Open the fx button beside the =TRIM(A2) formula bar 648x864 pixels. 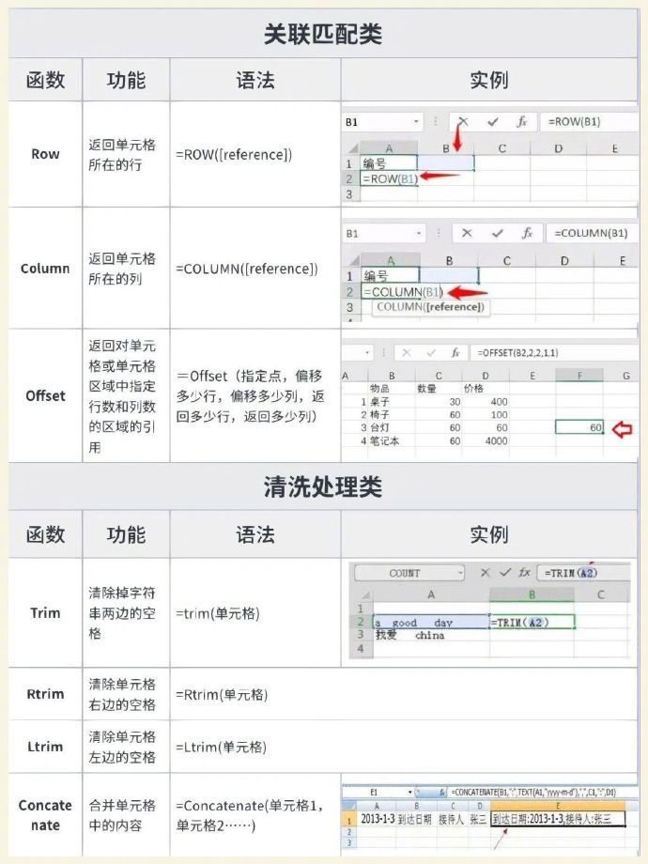[x=524, y=573]
